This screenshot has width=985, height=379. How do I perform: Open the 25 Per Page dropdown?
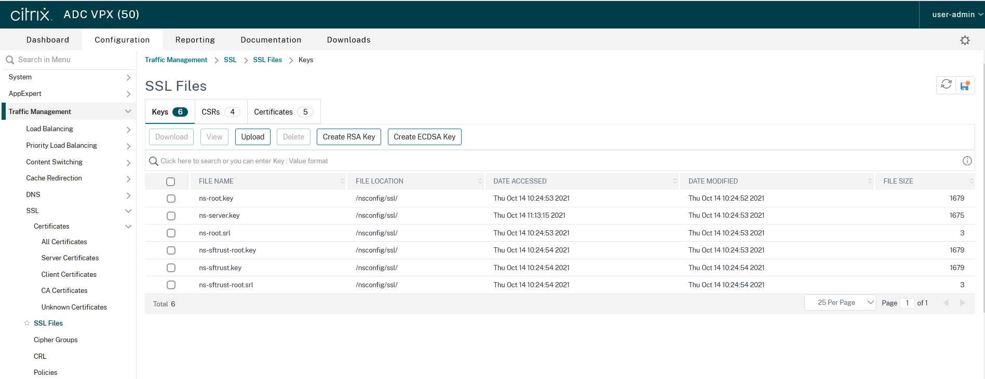(840, 303)
